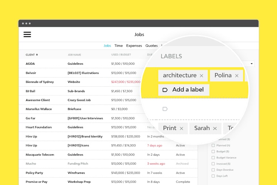
Task: Remove the architecture label with its x
Action: click(201, 76)
